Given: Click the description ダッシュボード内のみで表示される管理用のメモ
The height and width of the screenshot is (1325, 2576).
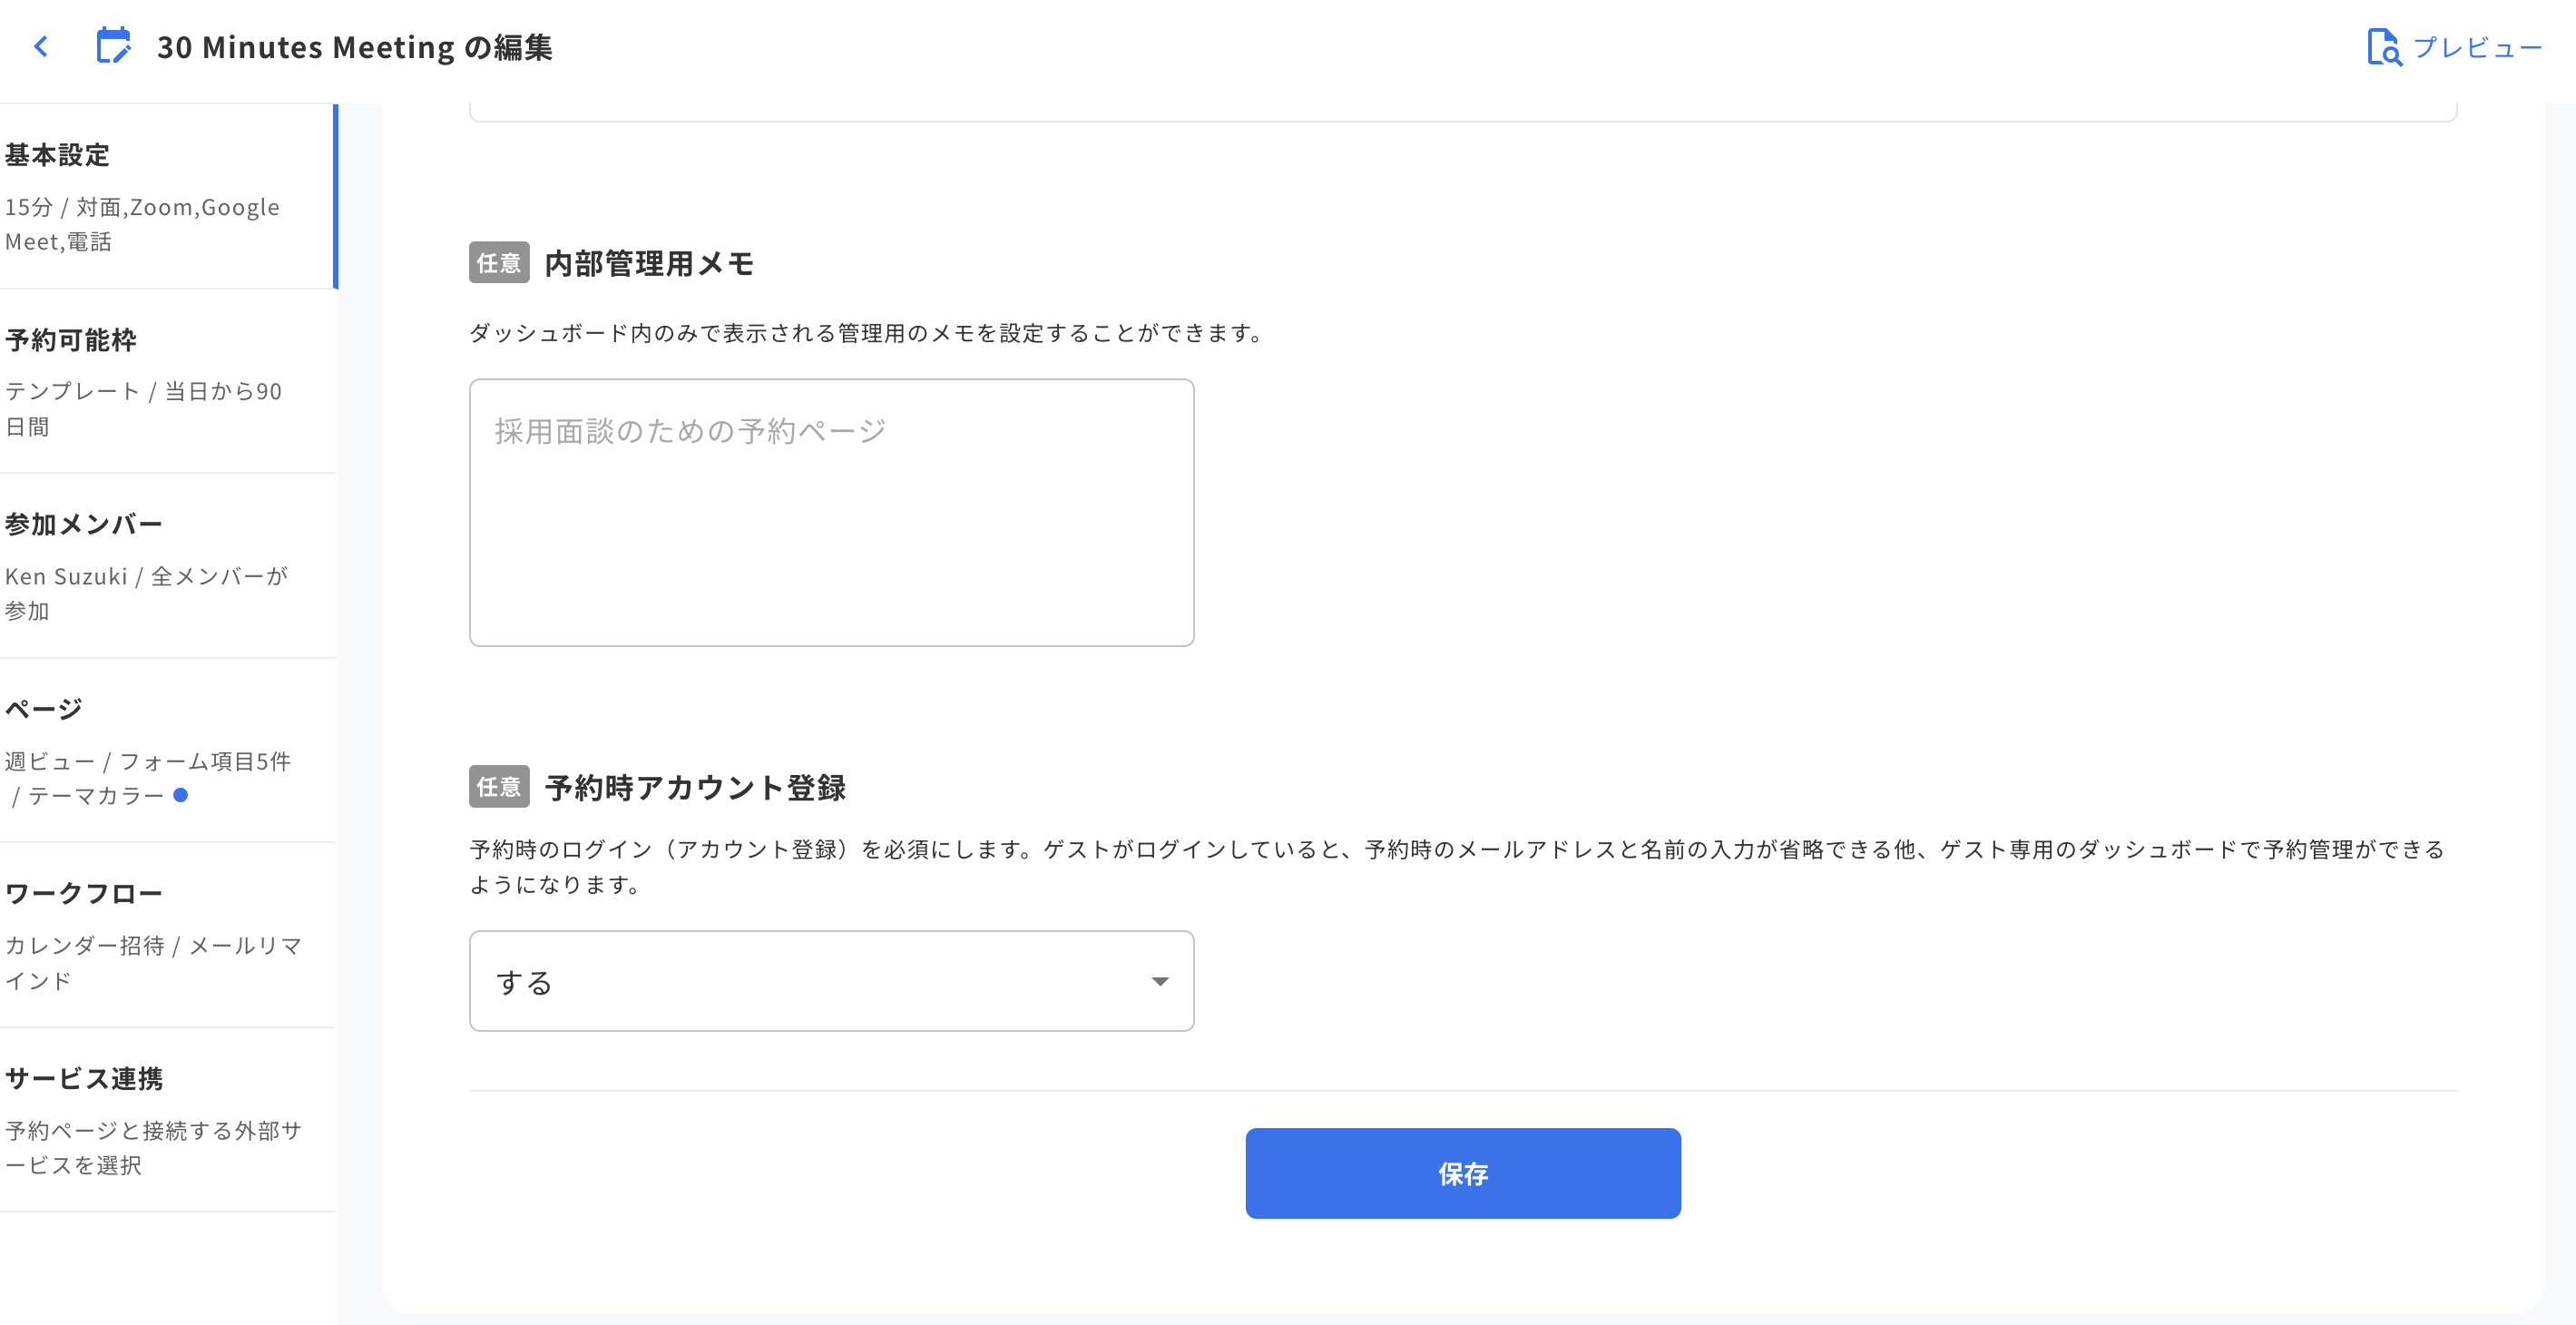Looking at the screenshot, I should pyautogui.click(x=869, y=333).
